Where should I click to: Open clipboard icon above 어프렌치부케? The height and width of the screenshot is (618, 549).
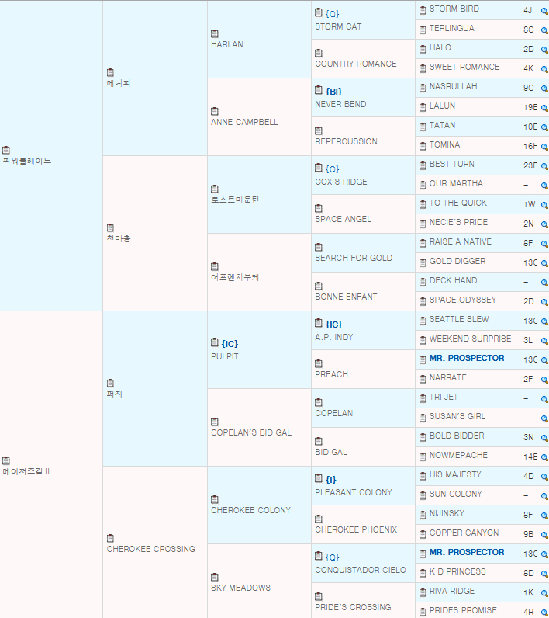pos(215,266)
